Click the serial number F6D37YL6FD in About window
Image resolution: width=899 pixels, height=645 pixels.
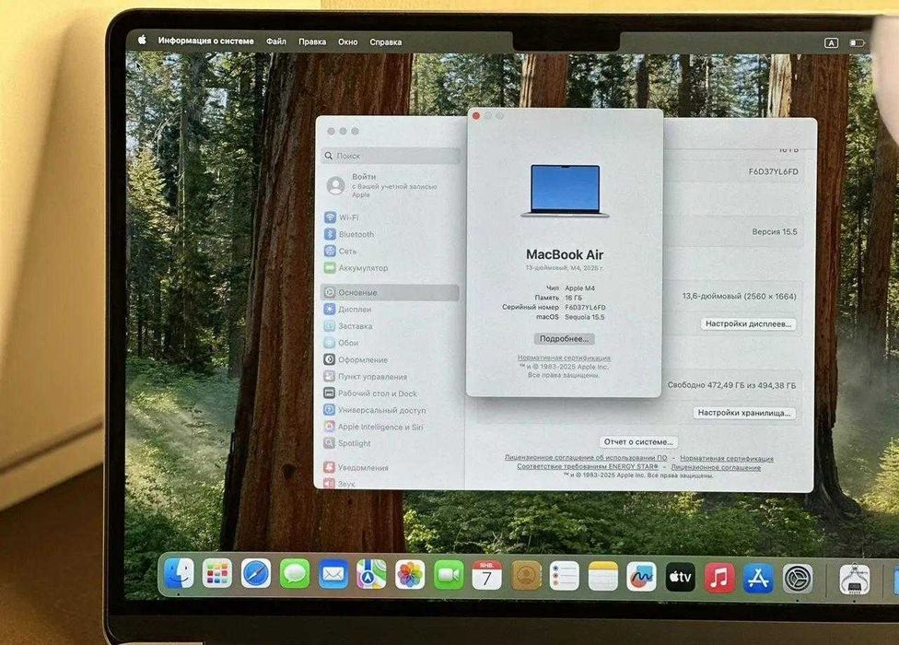[586, 308]
